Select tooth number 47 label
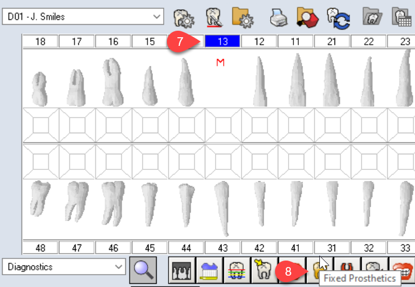Viewport: 415px width, 287px height. coord(77,248)
